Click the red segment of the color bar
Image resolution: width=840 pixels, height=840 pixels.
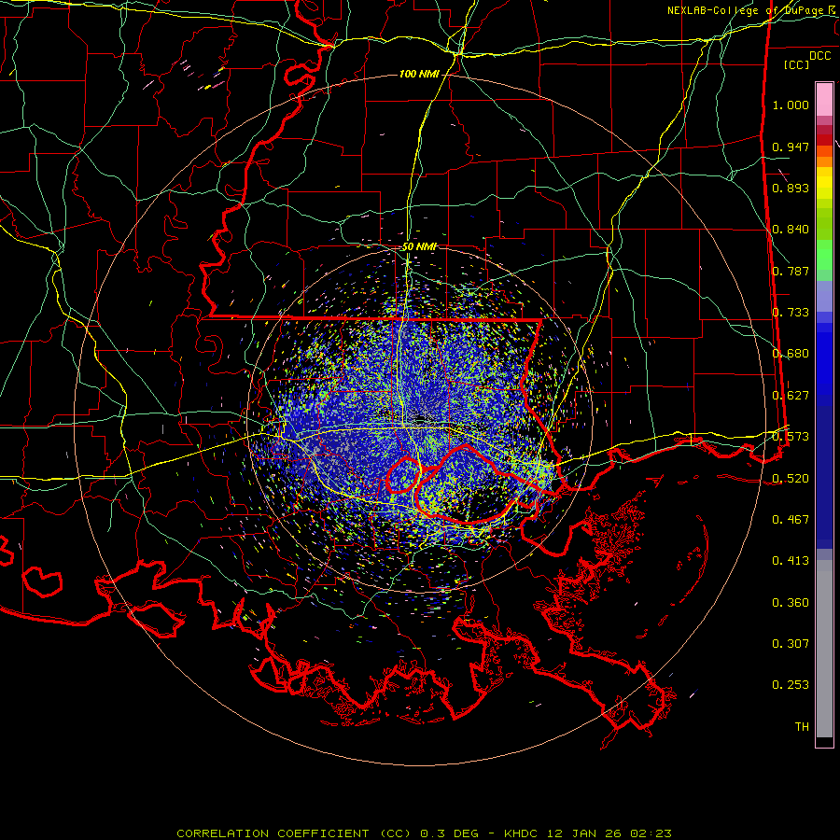point(824,140)
